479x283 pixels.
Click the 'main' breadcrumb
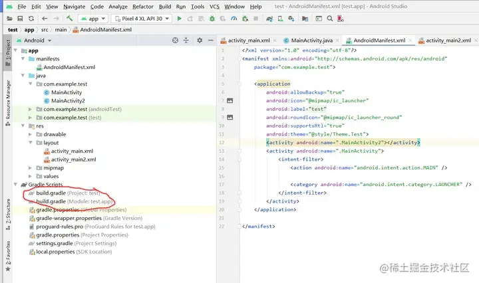pyautogui.click(x=61, y=30)
